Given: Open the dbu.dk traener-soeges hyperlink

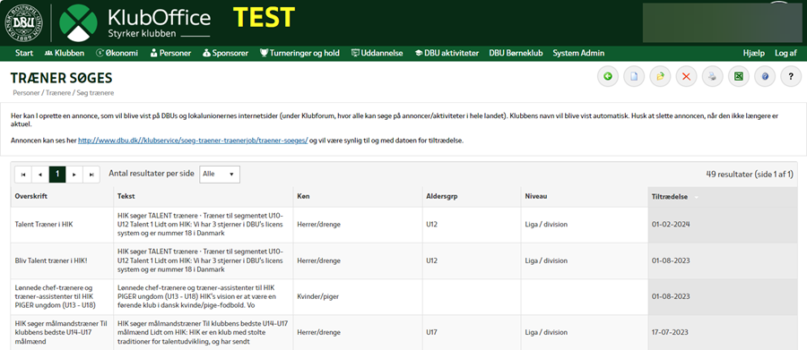Looking at the screenshot, I should (193, 141).
